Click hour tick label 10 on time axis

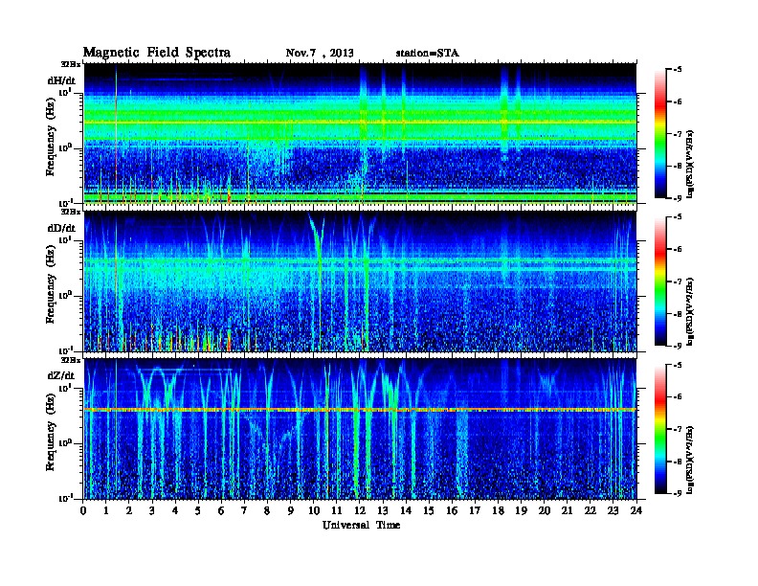click(314, 510)
